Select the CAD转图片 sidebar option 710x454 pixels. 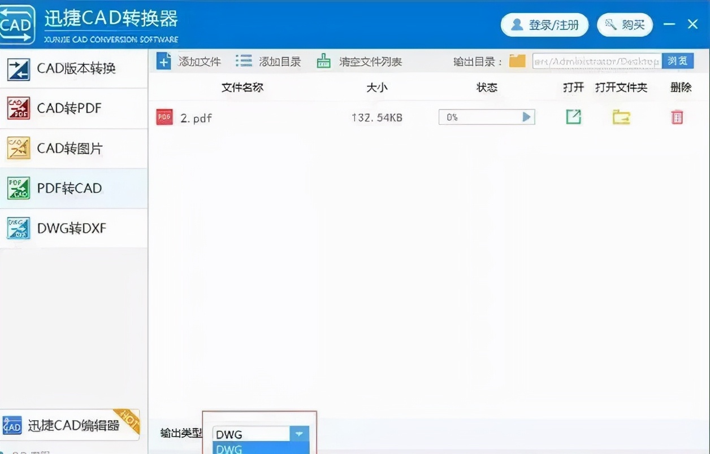[73, 148]
